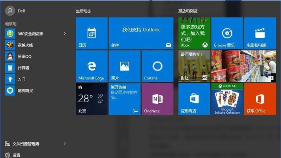Open the Movies & TV tile 电影和电视
281x158 pixels.
(x=260, y=33)
